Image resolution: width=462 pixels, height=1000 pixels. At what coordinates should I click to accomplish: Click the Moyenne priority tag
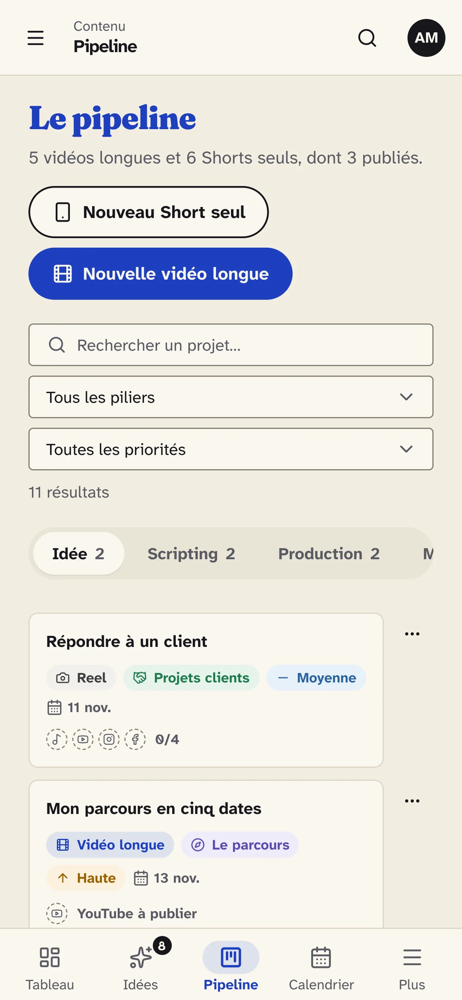point(316,678)
